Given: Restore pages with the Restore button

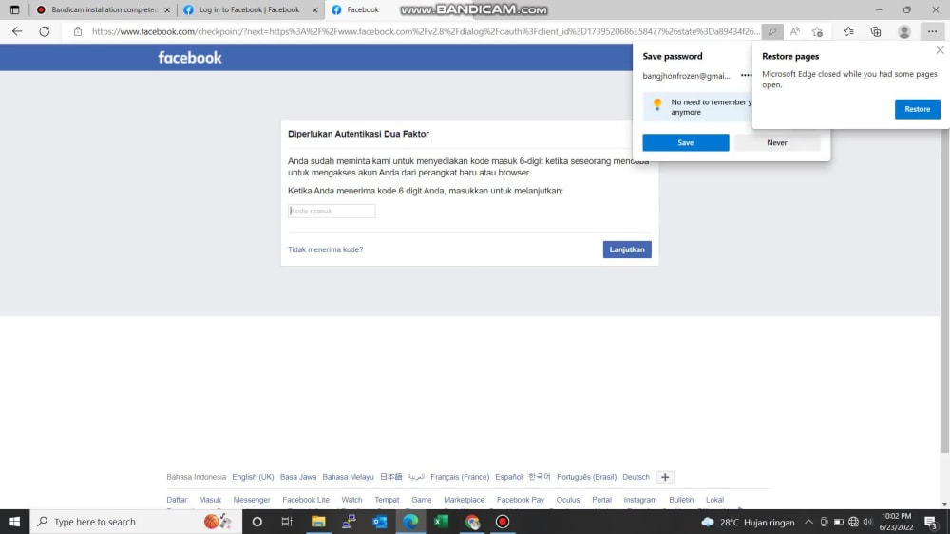Looking at the screenshot, I should 918,109.
